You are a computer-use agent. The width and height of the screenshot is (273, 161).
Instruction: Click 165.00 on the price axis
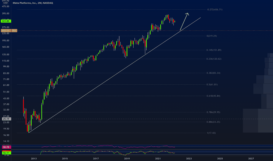[6, 47]
